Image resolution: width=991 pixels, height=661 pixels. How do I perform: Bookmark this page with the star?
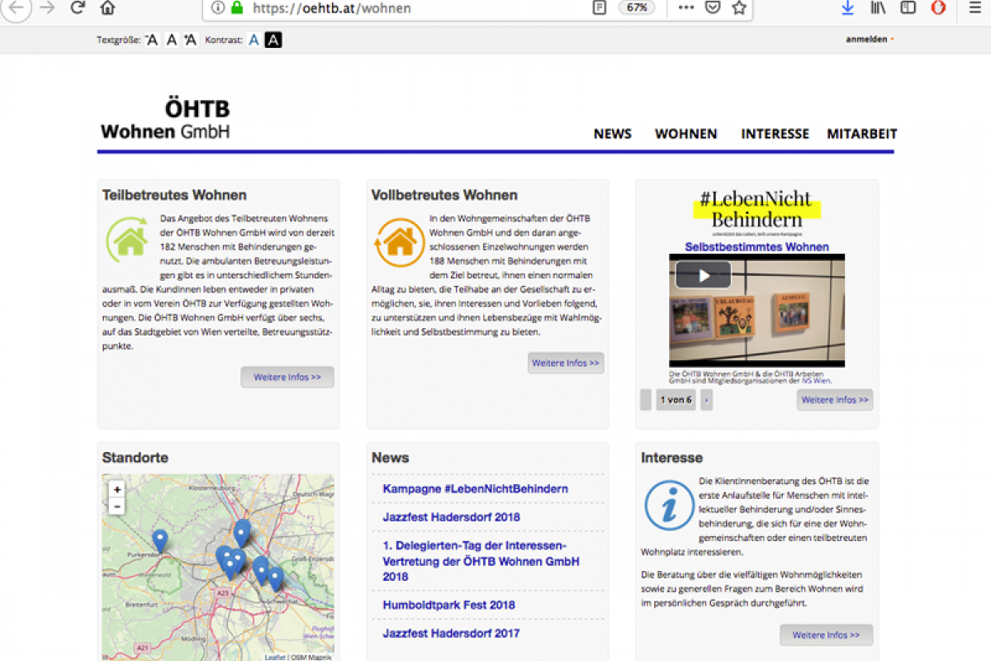tap(739, 7)
